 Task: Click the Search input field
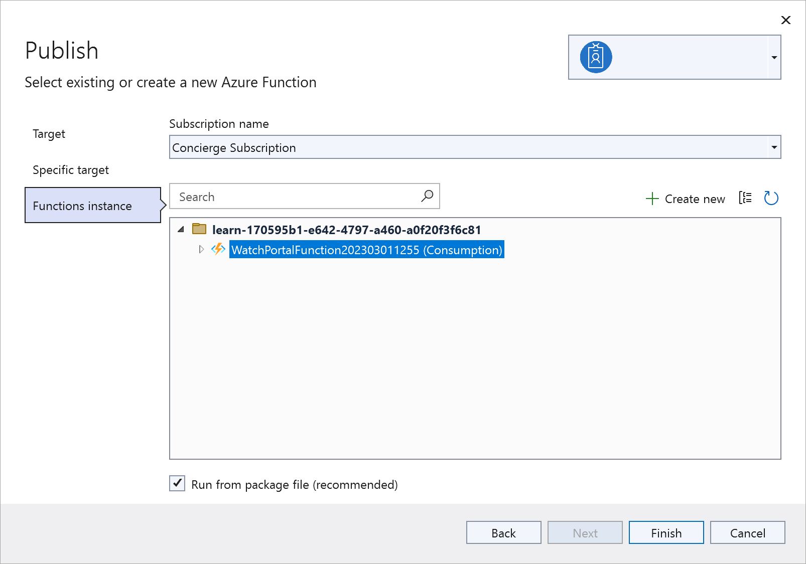coord(304,197)
